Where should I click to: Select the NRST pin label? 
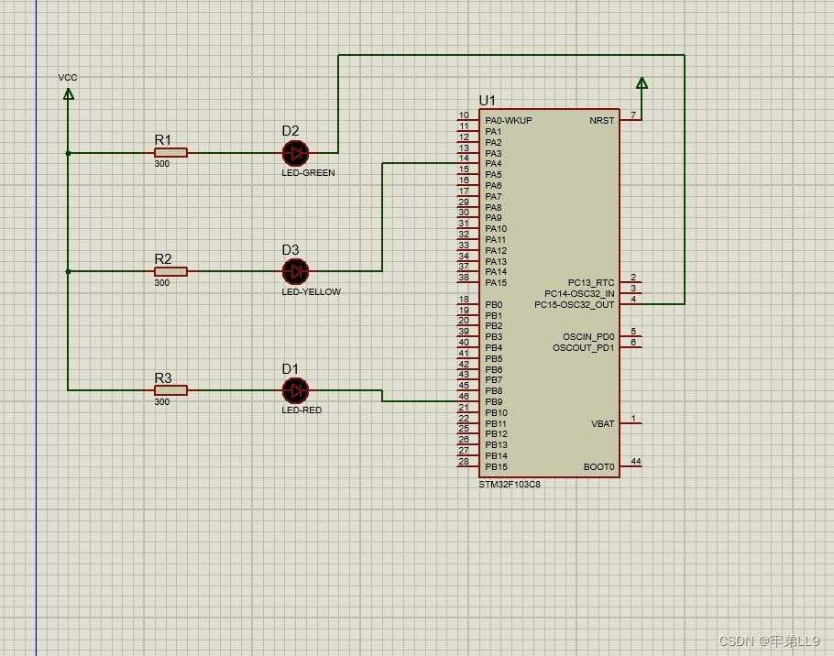602,121
